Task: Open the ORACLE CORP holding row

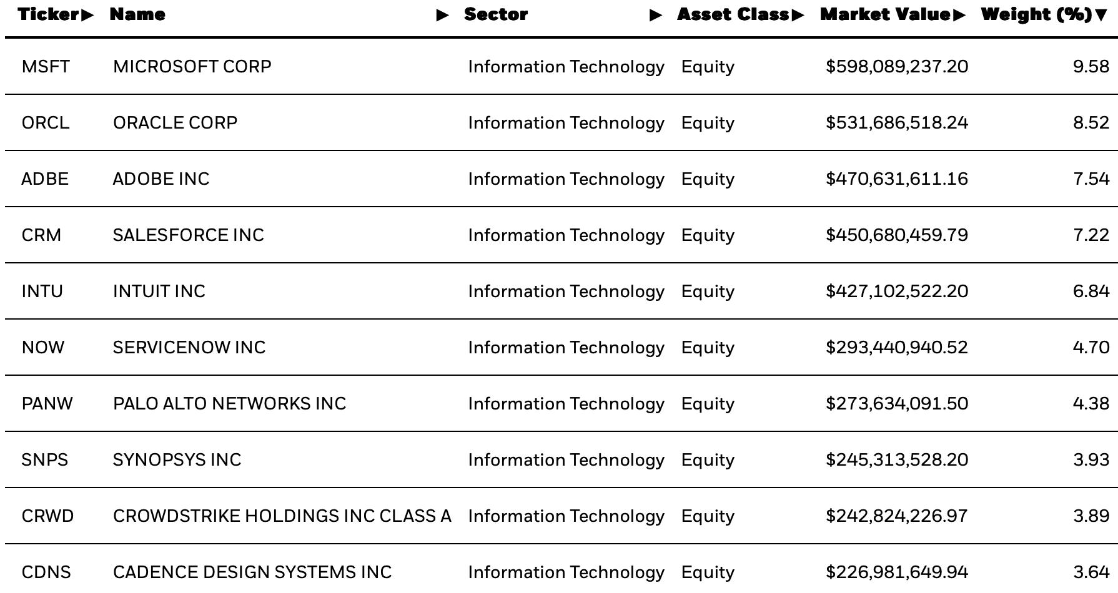Action: (561, 122)
